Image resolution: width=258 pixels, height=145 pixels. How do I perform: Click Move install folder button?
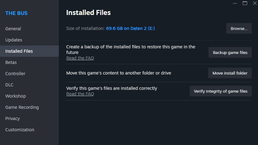click(x=230, y=73)
